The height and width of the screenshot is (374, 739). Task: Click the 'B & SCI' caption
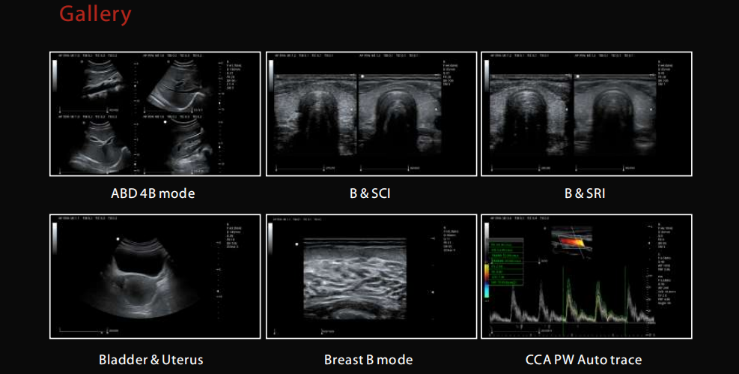(370, 193)
